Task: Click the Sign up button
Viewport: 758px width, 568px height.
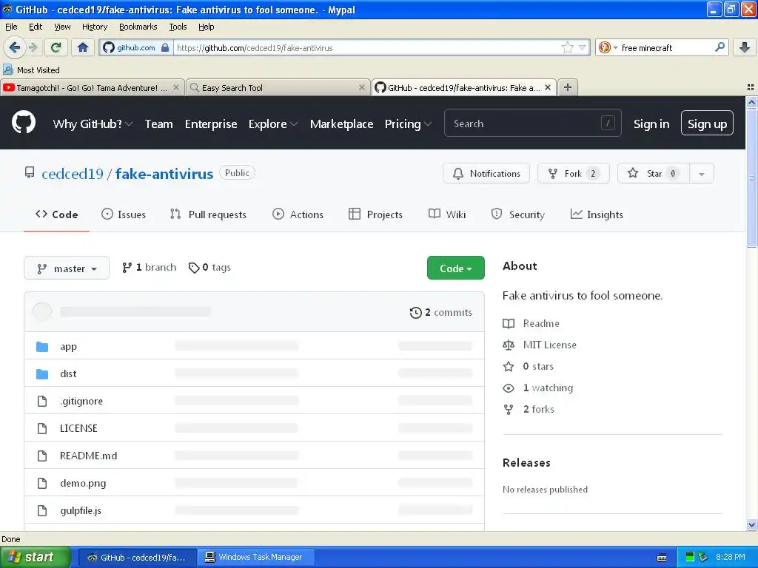Action: pyautogui.click(x=707, y=124)
